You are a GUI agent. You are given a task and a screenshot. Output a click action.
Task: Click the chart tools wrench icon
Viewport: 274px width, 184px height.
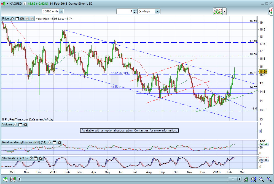246,179
